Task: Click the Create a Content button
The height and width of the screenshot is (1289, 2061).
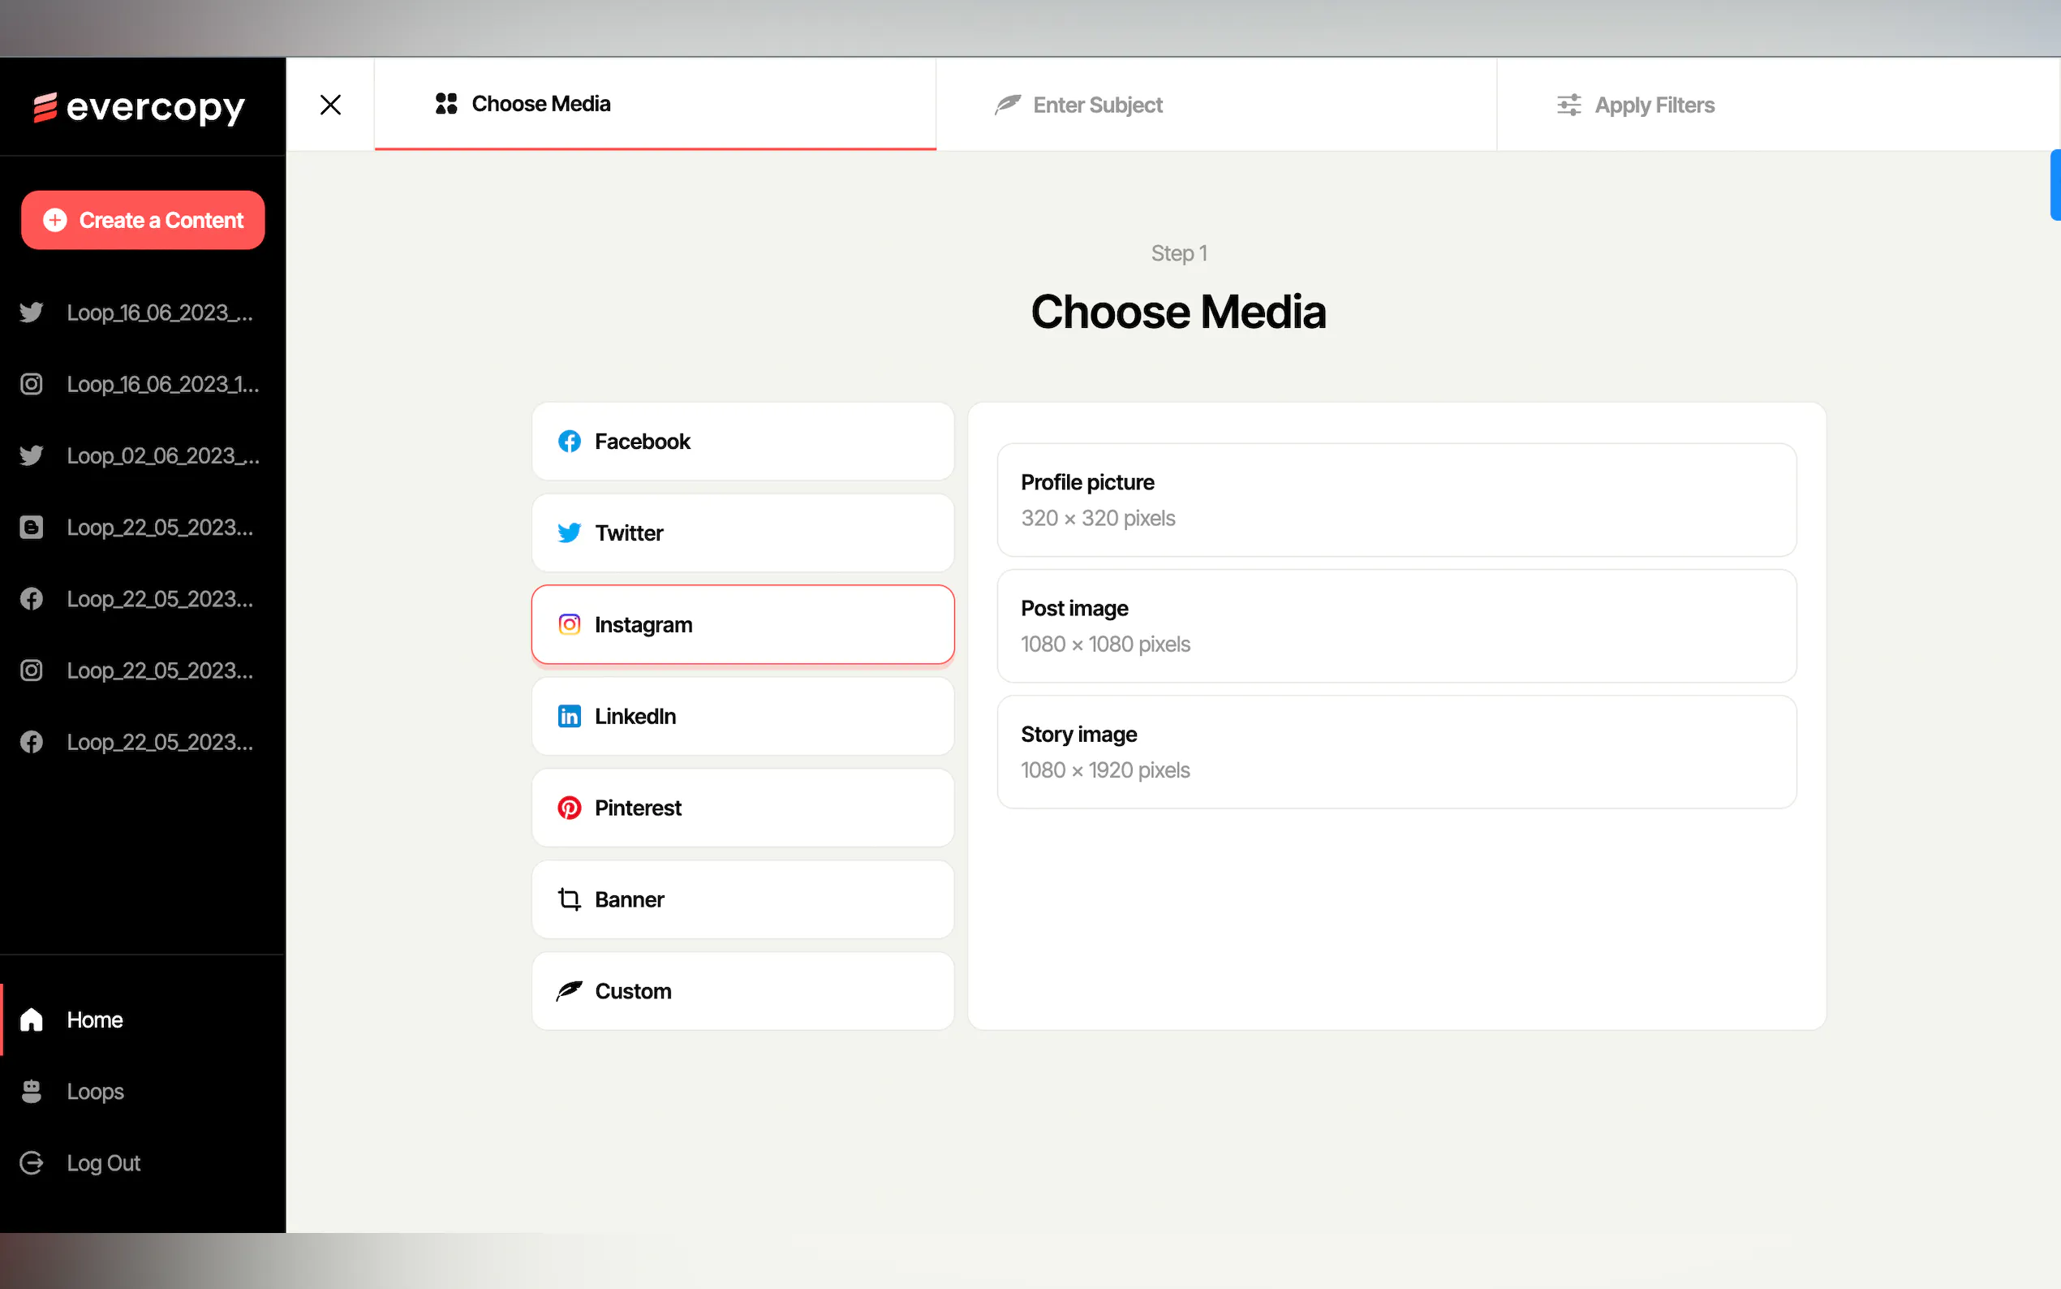Action: click(x=143, y=220)
